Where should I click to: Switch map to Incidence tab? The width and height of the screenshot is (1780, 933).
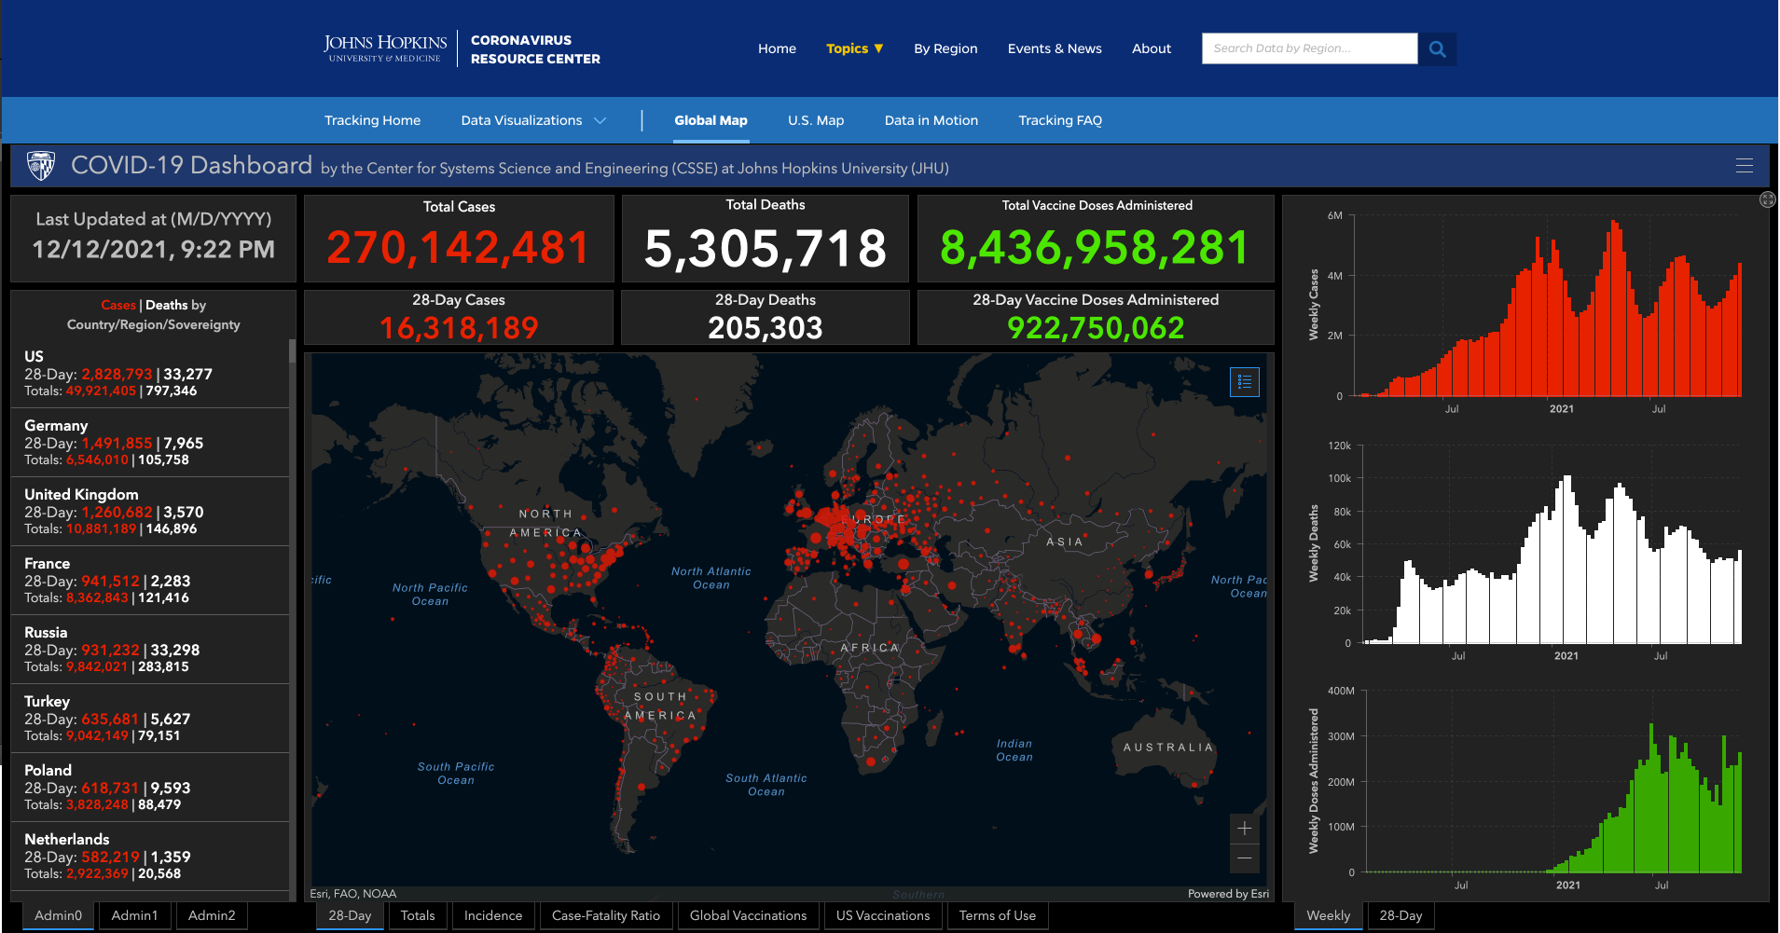493,915
